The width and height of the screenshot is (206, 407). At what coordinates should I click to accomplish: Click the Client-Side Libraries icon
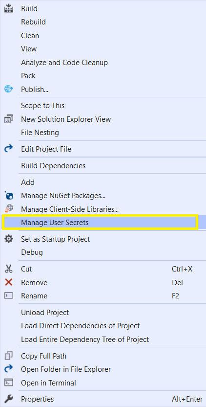tap(9, 209)
